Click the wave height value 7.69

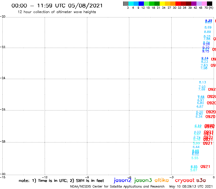[x=202, y=89]
